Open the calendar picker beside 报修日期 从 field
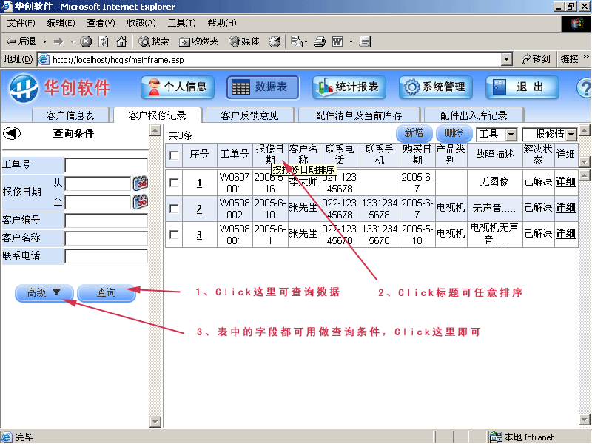 coord(141,184)
